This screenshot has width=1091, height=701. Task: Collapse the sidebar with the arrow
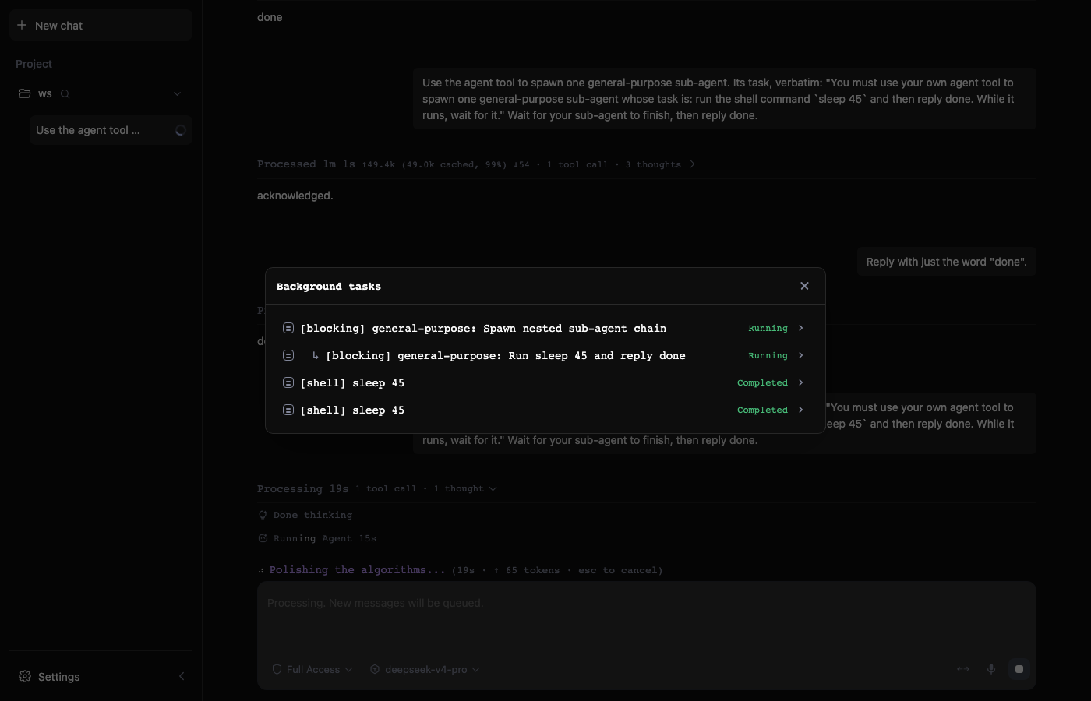click(x=182, y=676)
